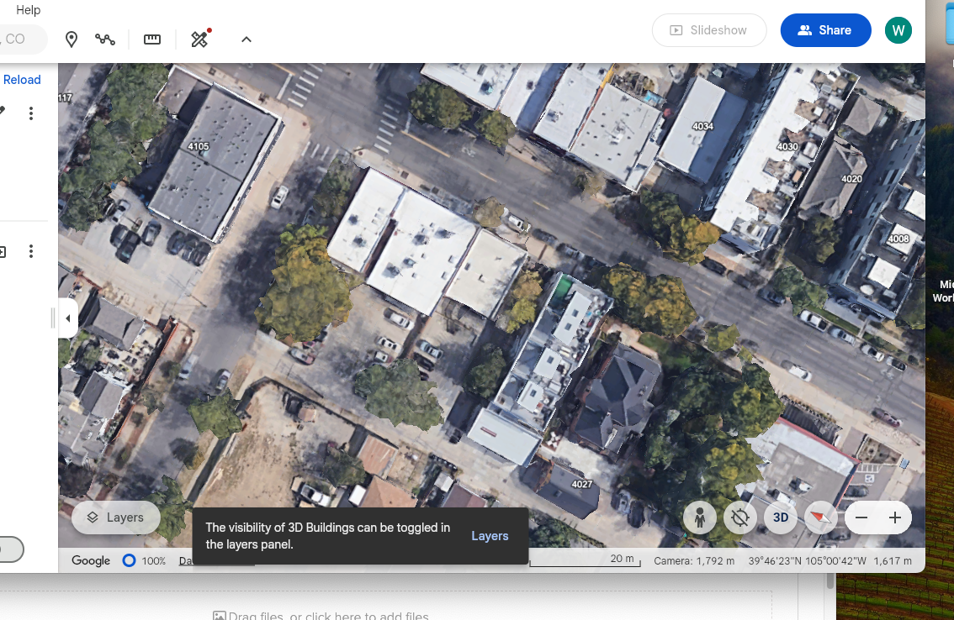Toggle the location tracking icon
The width and height of the screenshot is (954, 620).
point(740,518)
